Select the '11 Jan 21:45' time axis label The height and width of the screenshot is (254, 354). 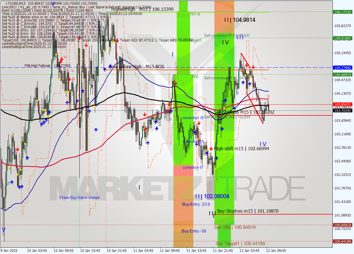223,251
